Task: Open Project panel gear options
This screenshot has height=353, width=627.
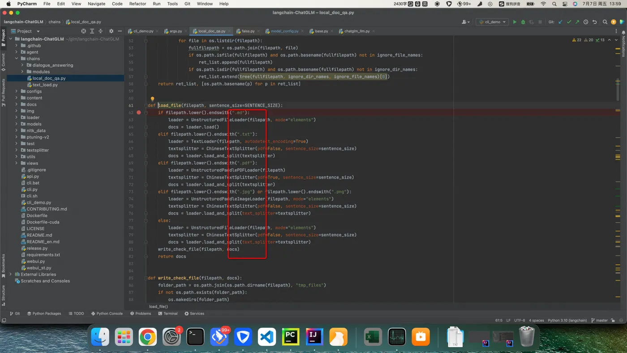Action: tap(111, 31)
